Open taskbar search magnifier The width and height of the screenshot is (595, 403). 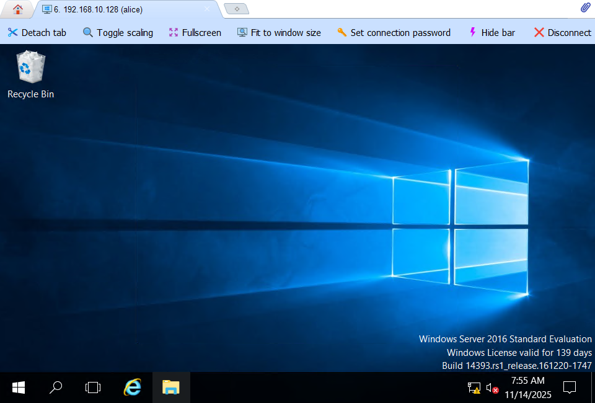(x=56, y=387)
